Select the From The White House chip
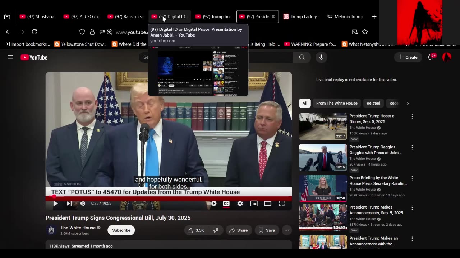Viewport: 460px width, 258px height. pyautogui.click(x=337, y=103)
